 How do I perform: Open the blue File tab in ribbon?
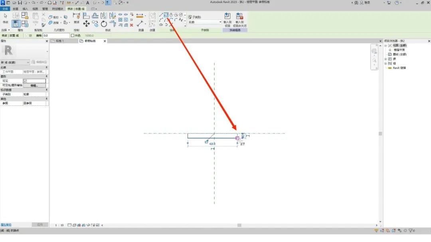coord(5,9)
